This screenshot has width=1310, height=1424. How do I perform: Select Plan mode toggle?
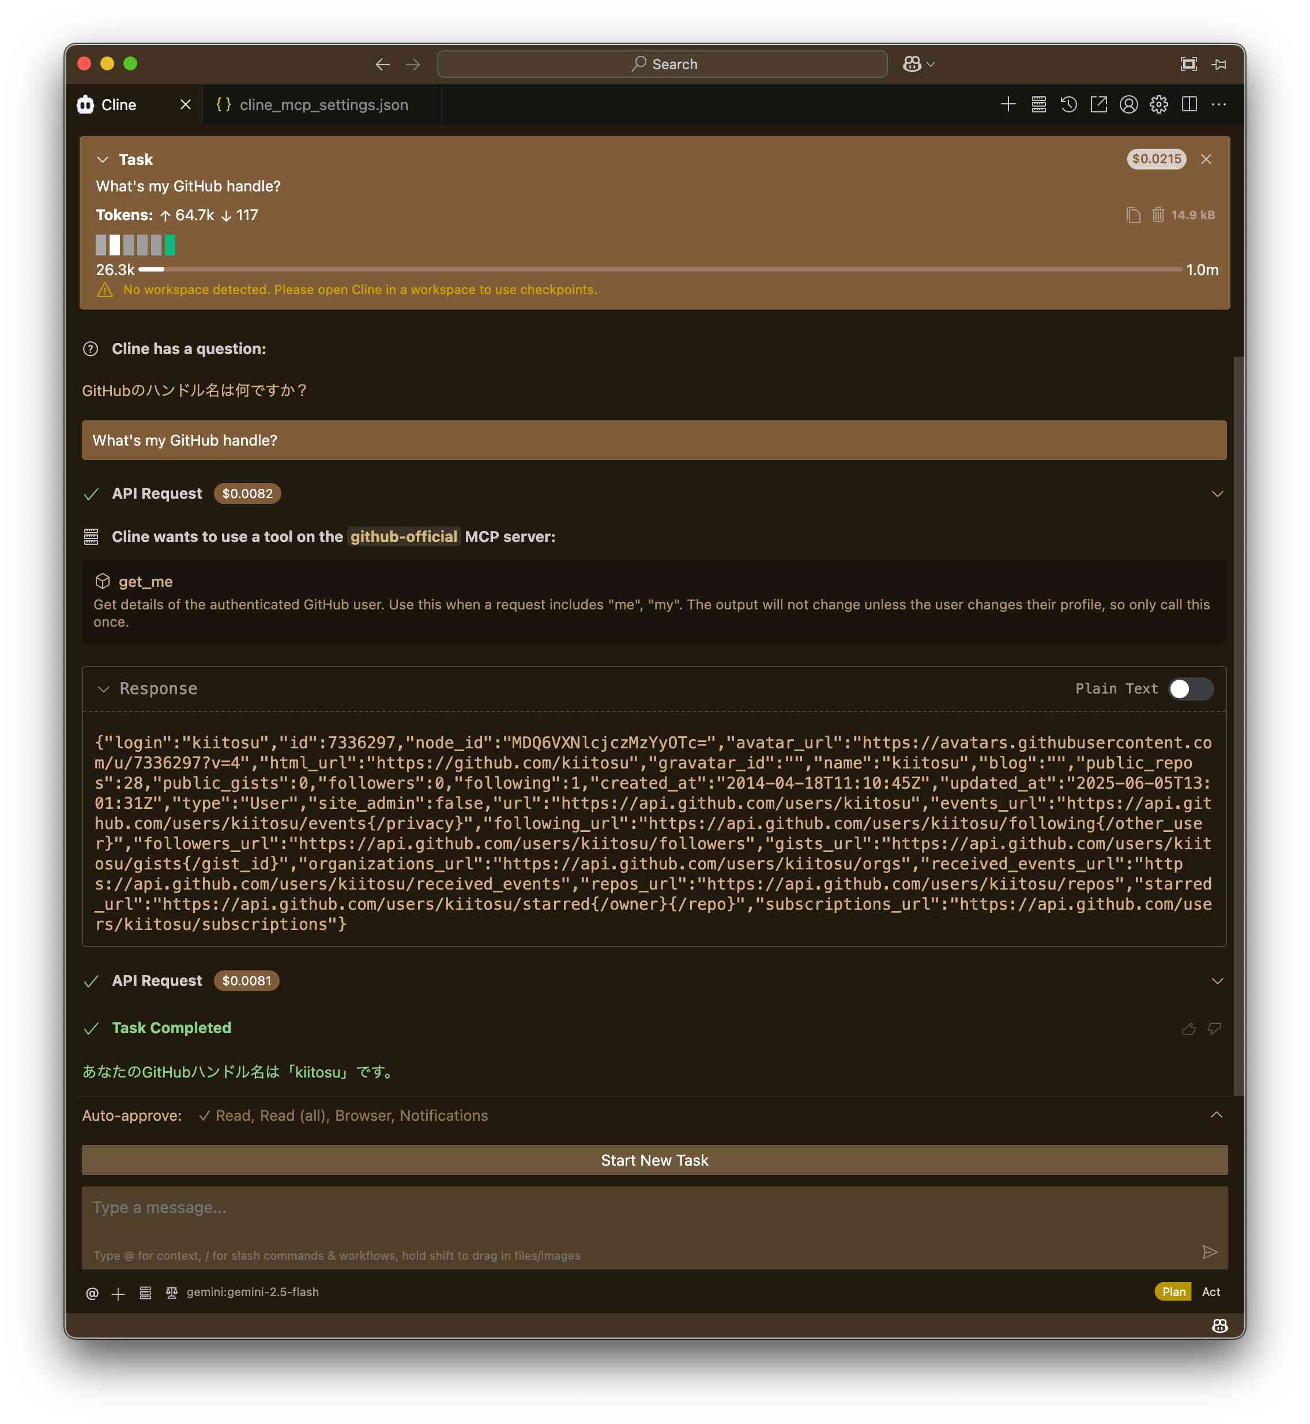[x=1173, y=1292]
